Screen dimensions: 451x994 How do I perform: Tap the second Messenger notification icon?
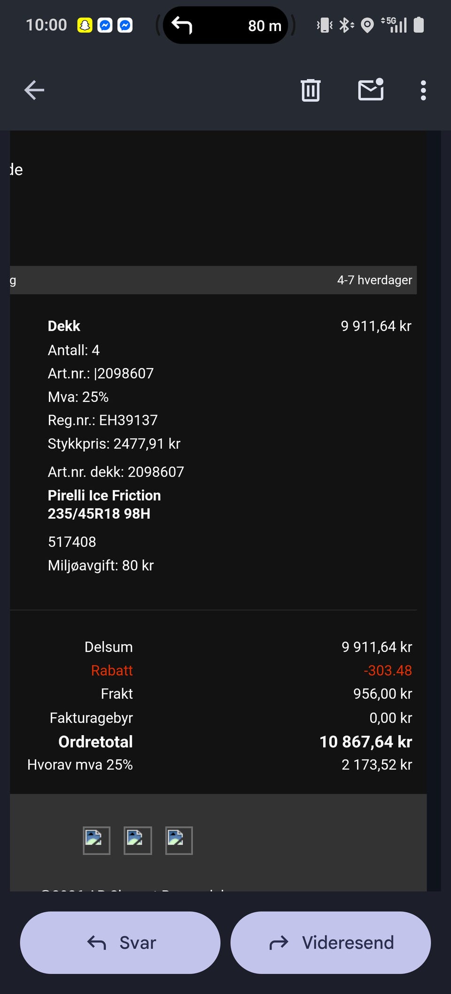pos(125,25)
